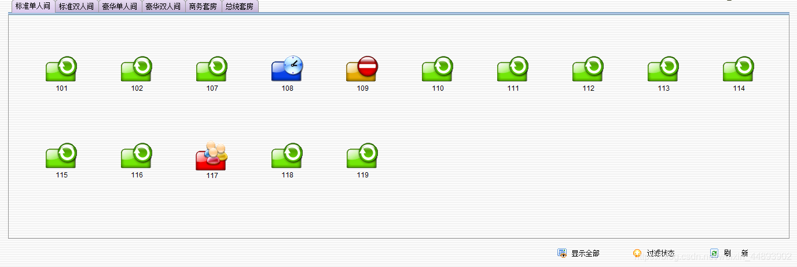Open the 商务套房 tab

click(203, 7)
